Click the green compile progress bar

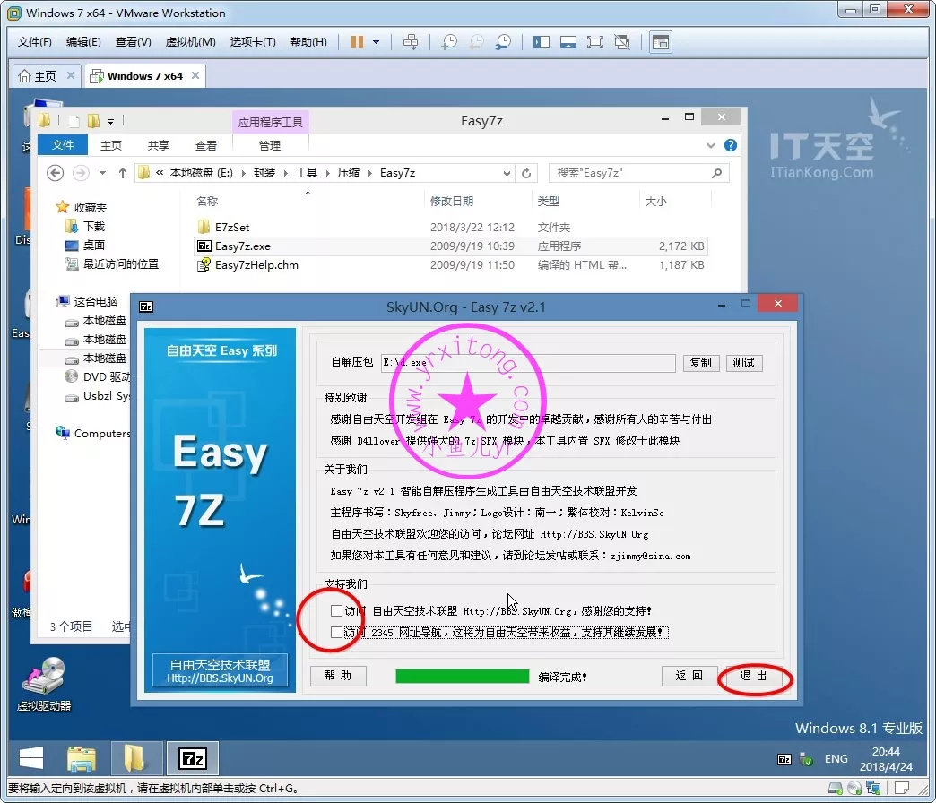(x=462, y=676)
